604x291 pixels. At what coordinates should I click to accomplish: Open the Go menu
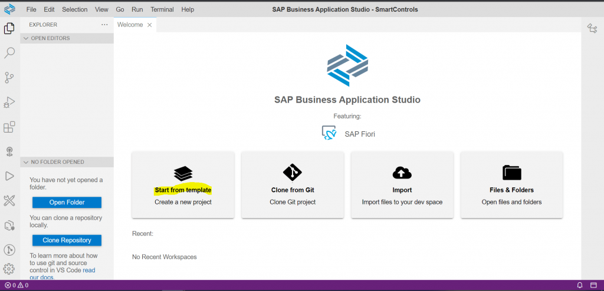tap(120, 9)
